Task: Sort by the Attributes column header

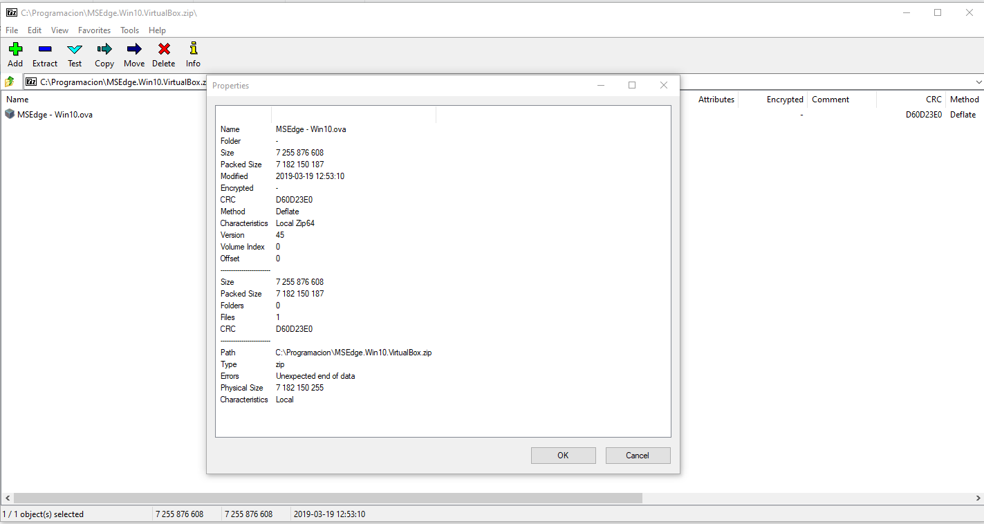Action: [716, 100]
